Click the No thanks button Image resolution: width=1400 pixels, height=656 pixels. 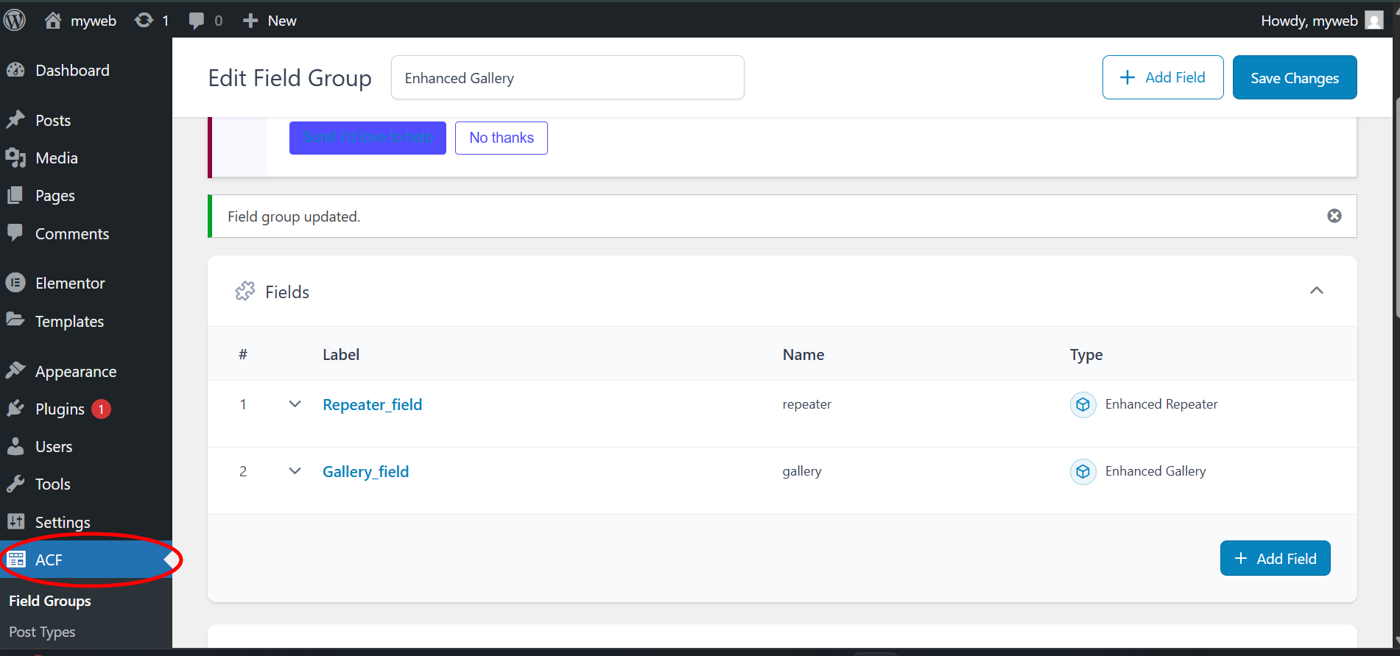pos(502,138)
